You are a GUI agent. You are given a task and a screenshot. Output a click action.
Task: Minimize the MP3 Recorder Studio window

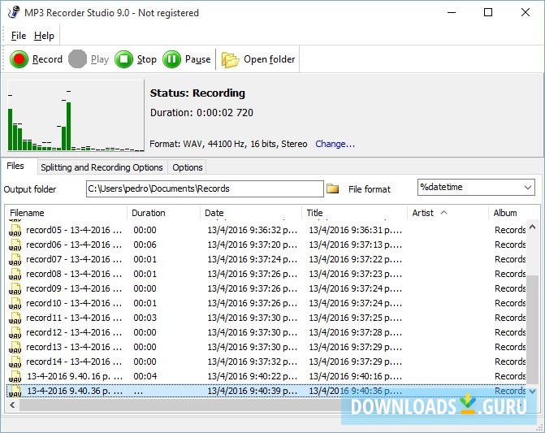[452, 12]
